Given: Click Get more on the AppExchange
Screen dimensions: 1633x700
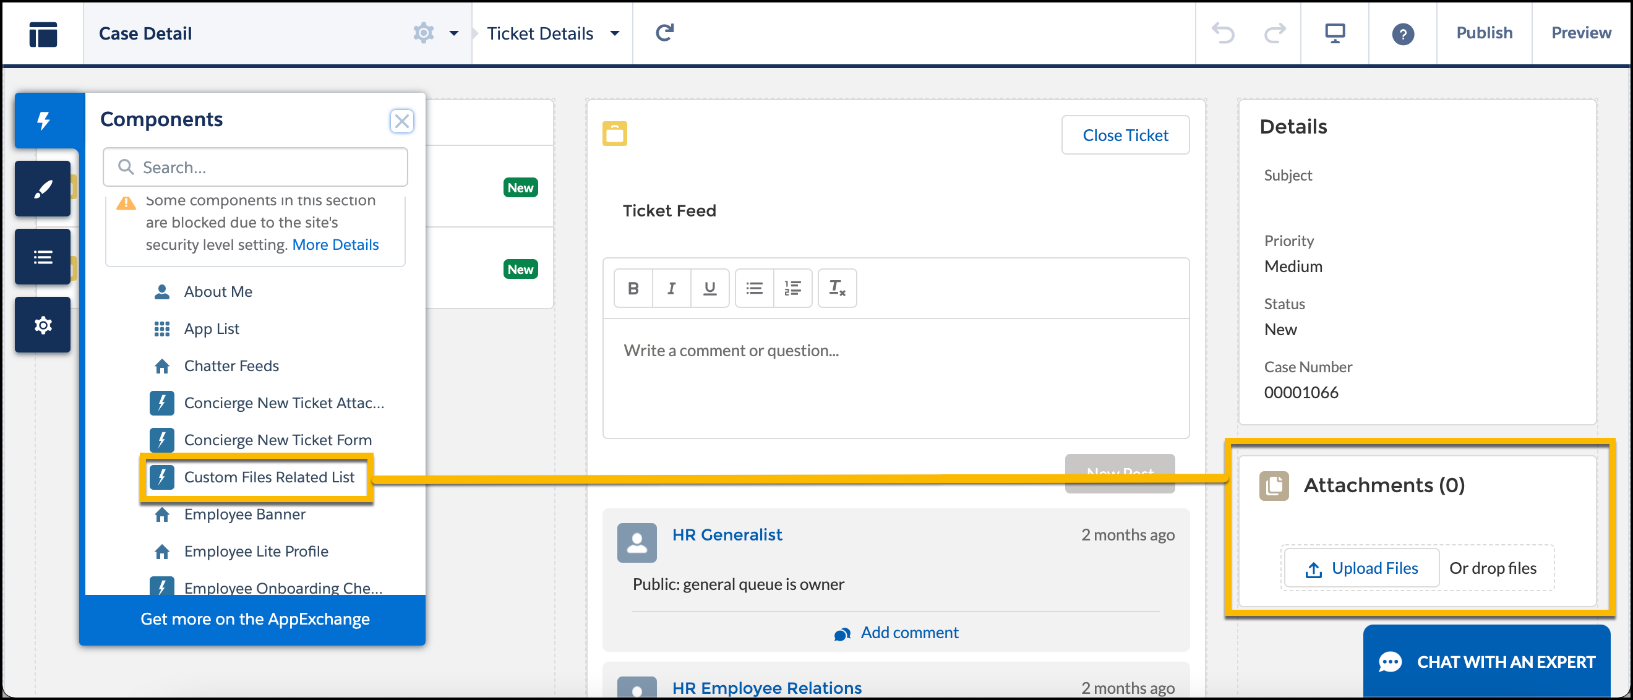Looking at the screenshot, I should (255, 619).
